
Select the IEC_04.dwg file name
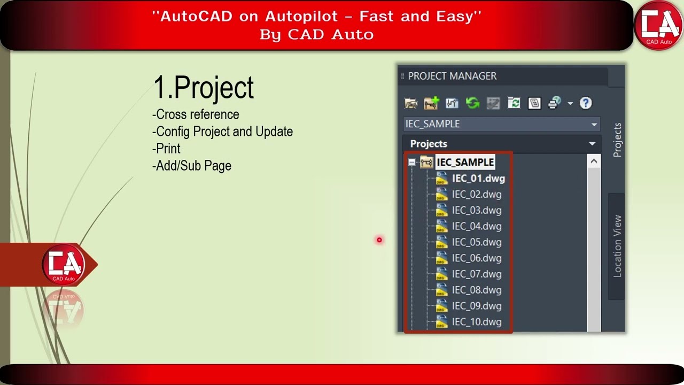477,226
